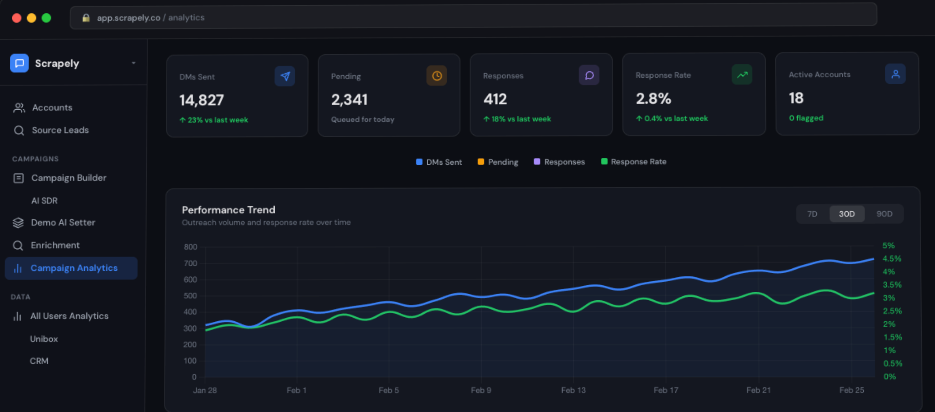This screenshot has width=935, height=412.
Task: Switch chart range to 90D
Action: 884,214
